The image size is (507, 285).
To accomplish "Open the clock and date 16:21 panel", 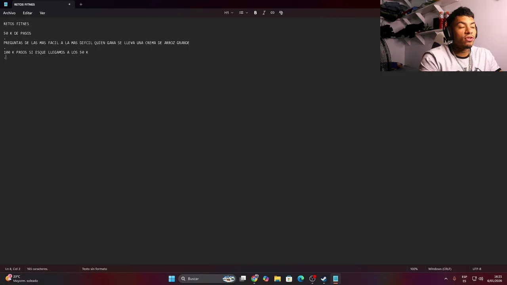I will click(495, 279).
